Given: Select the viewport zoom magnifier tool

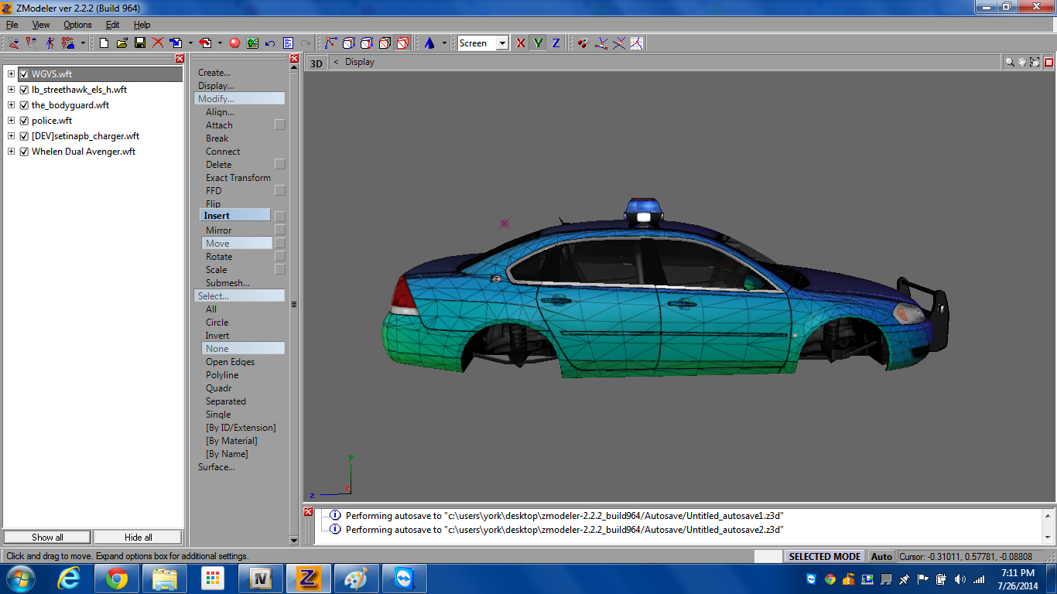Looking at the screenshot, I should tap(1009, 62).
